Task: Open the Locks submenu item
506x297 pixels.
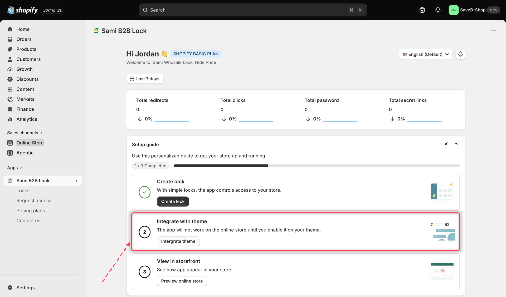Action: click(x=23, y=191)
